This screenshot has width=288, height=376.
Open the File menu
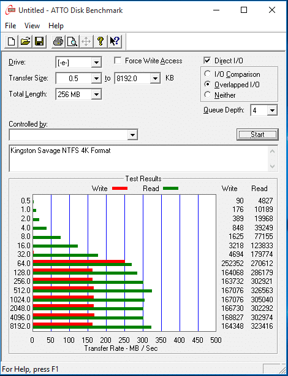coord(10,26)
